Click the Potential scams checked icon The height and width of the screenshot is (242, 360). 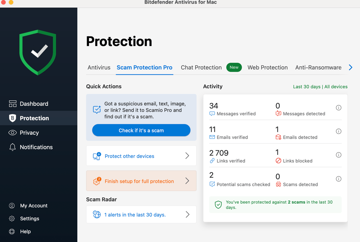212,184
